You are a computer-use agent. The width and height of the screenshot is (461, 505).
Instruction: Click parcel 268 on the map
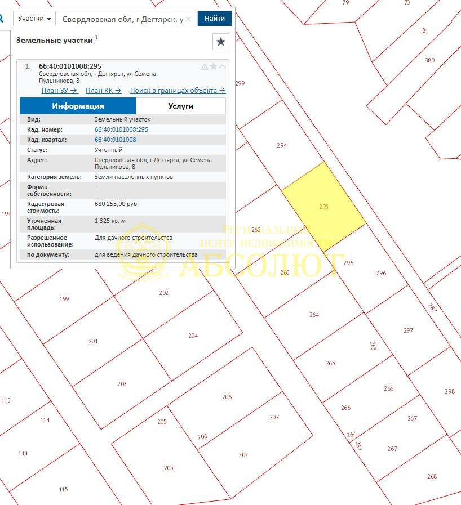[432, 476]
